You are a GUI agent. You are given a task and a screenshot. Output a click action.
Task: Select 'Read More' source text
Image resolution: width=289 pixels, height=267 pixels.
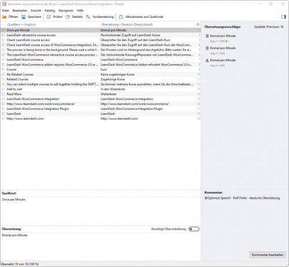(14, 94)
